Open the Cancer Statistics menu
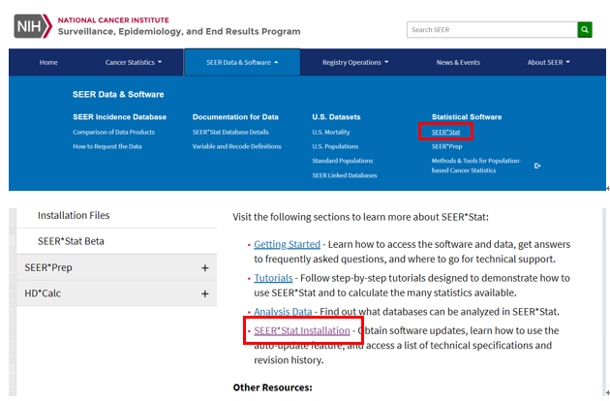The image size is (610, 401). 134,62
